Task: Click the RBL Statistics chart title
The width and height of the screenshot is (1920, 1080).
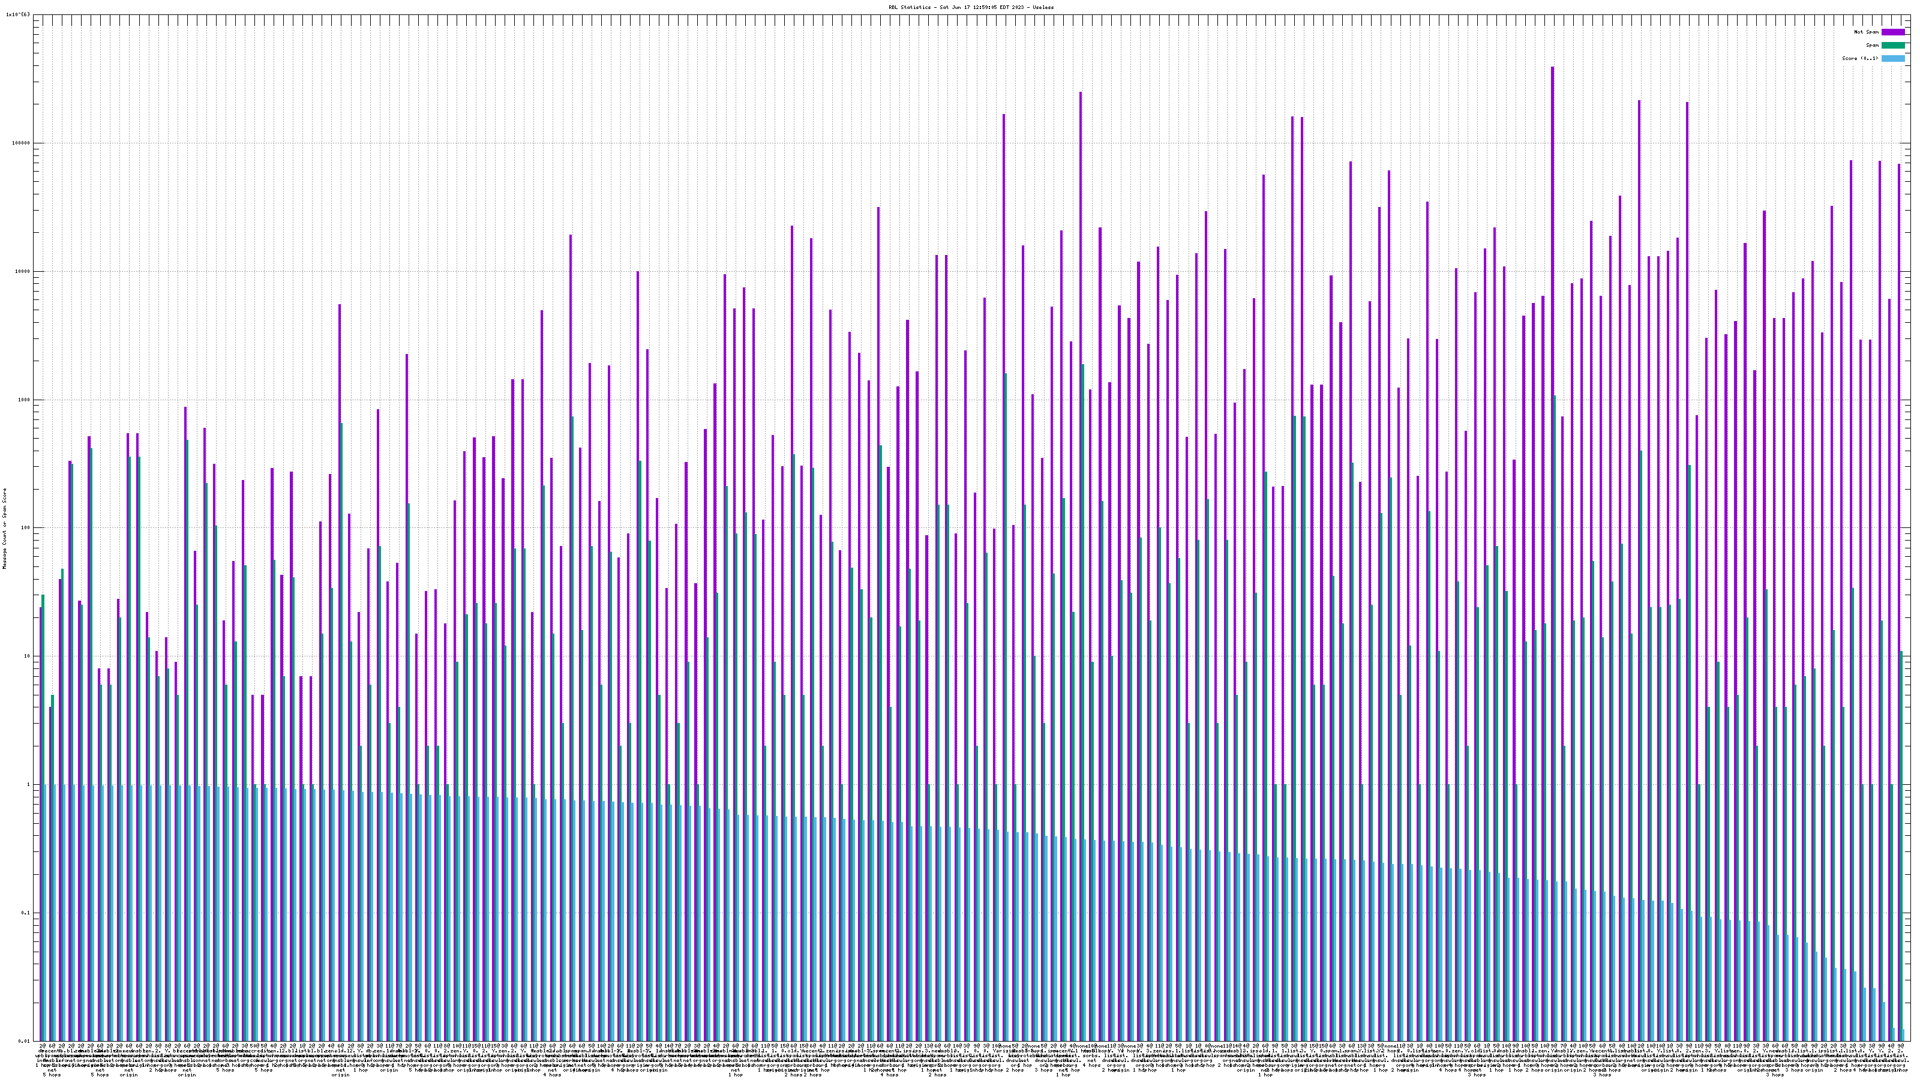Action: coord(970,7)
